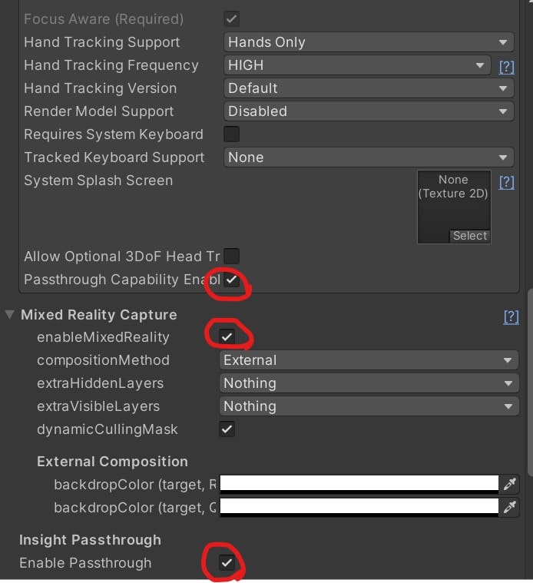Click Requires System Keyboard label
The image size is (533, 583).
(x=114, y=134)
